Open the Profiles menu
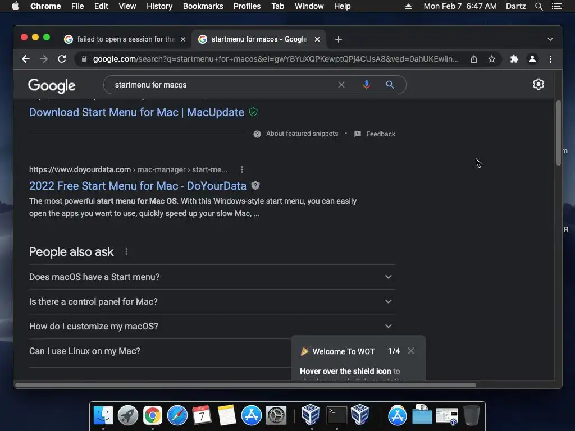575x431 pixels. click(x=247, y=6)
